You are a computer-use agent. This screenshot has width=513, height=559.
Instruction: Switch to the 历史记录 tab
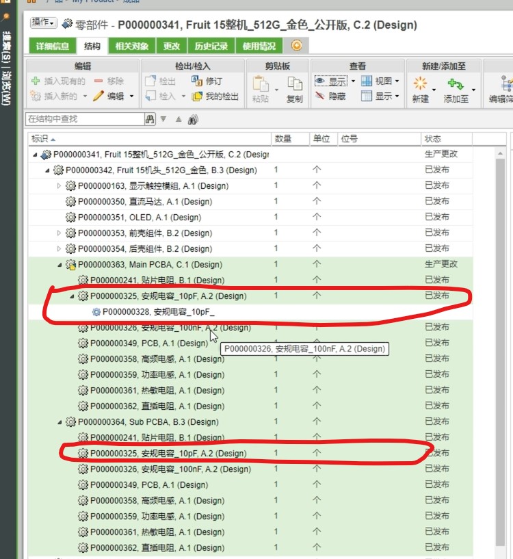pos(211,46)
